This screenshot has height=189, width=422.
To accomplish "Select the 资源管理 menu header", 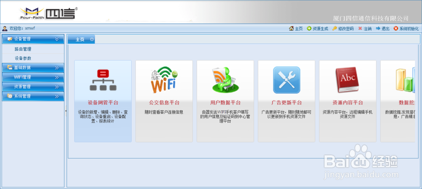I will pos(33,87).
